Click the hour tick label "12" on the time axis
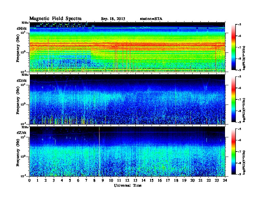This screenshot has height=207, width=268. [127, 180]
